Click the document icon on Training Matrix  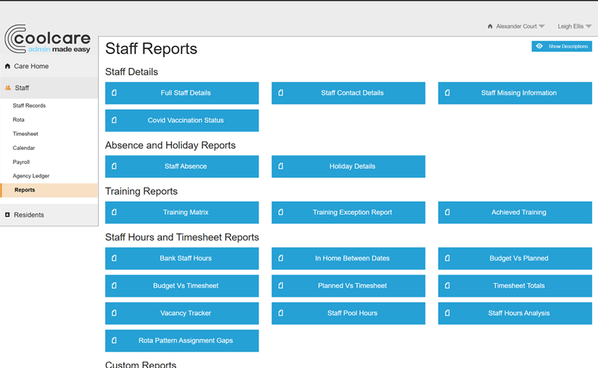click(x=114, y=212)
